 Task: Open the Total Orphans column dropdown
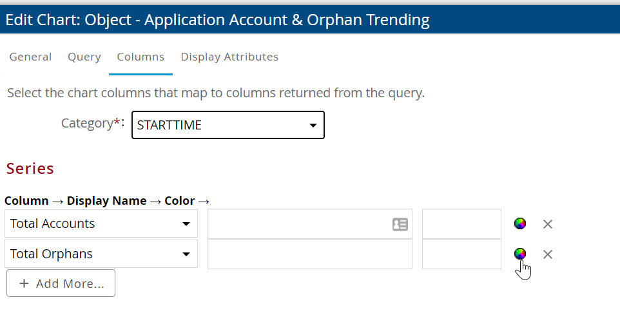pyautogui.click(x=101, y=254)
